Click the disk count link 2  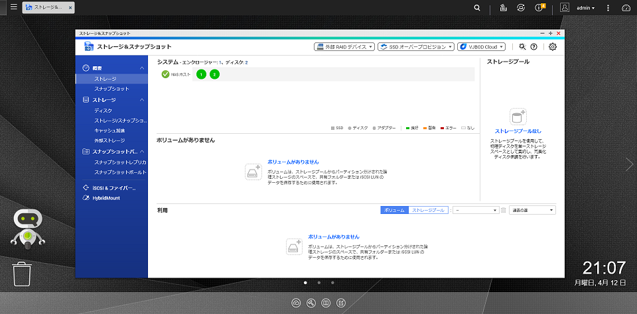click(246, 62)
